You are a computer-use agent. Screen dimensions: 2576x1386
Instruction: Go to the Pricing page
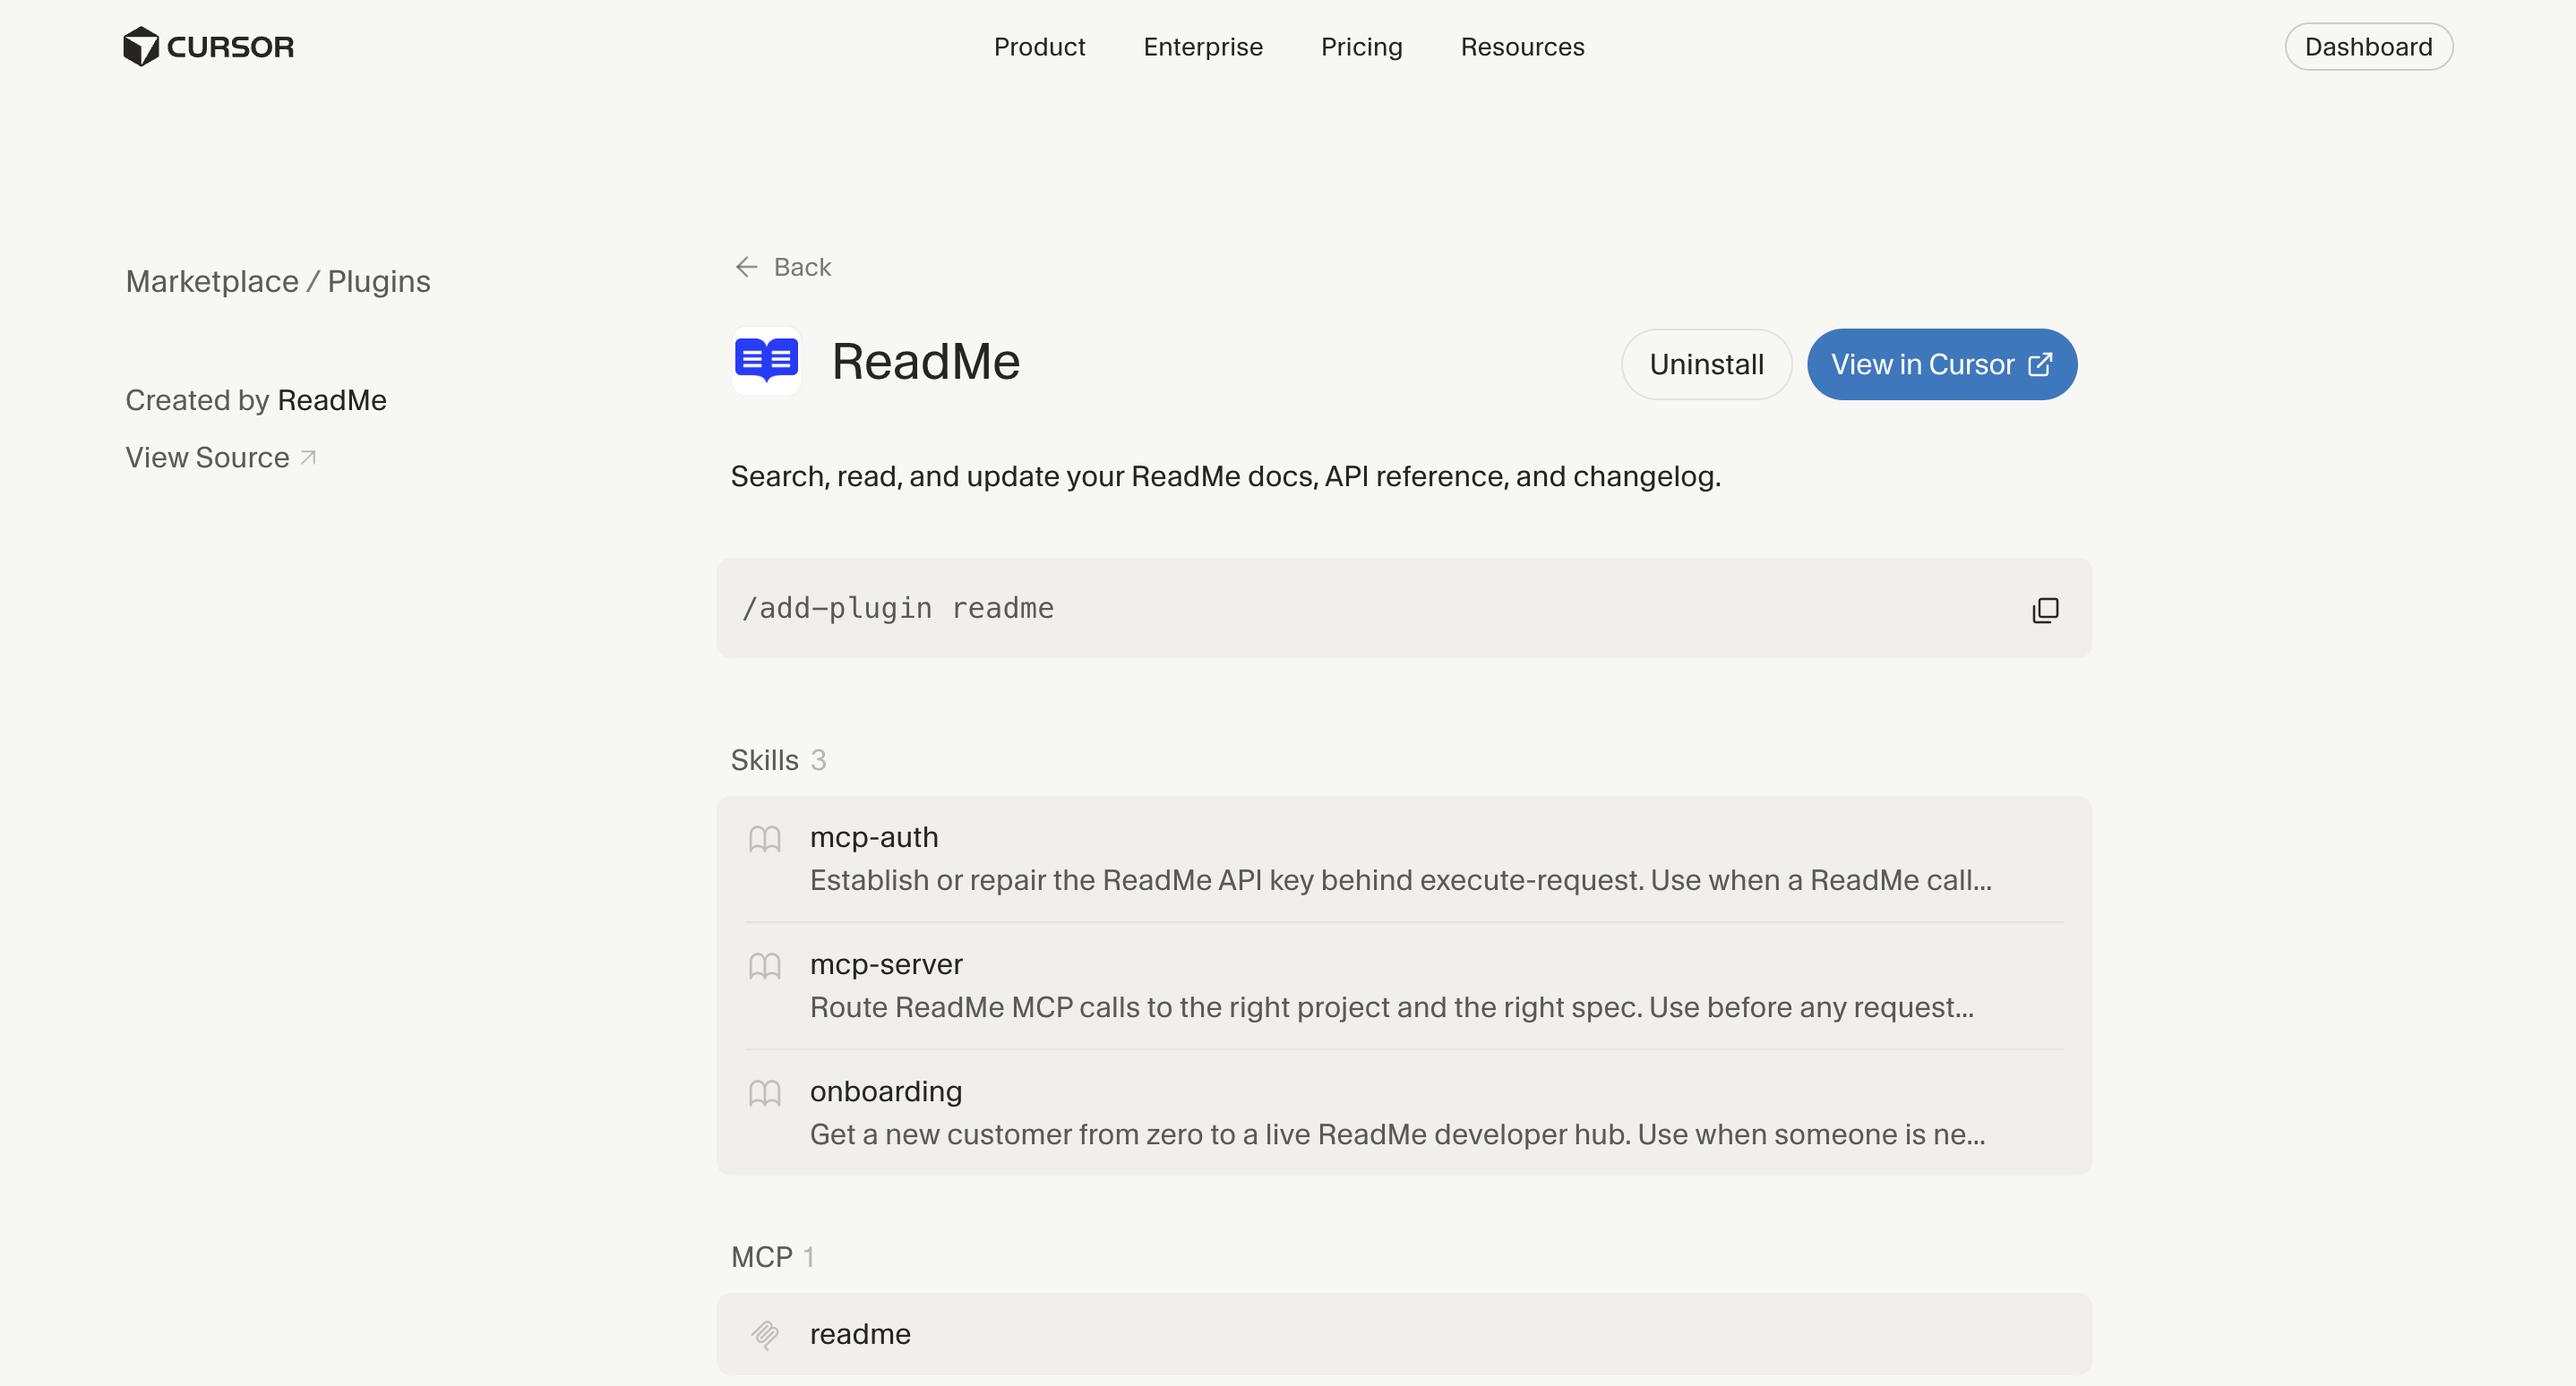[x=1361, y=47]
